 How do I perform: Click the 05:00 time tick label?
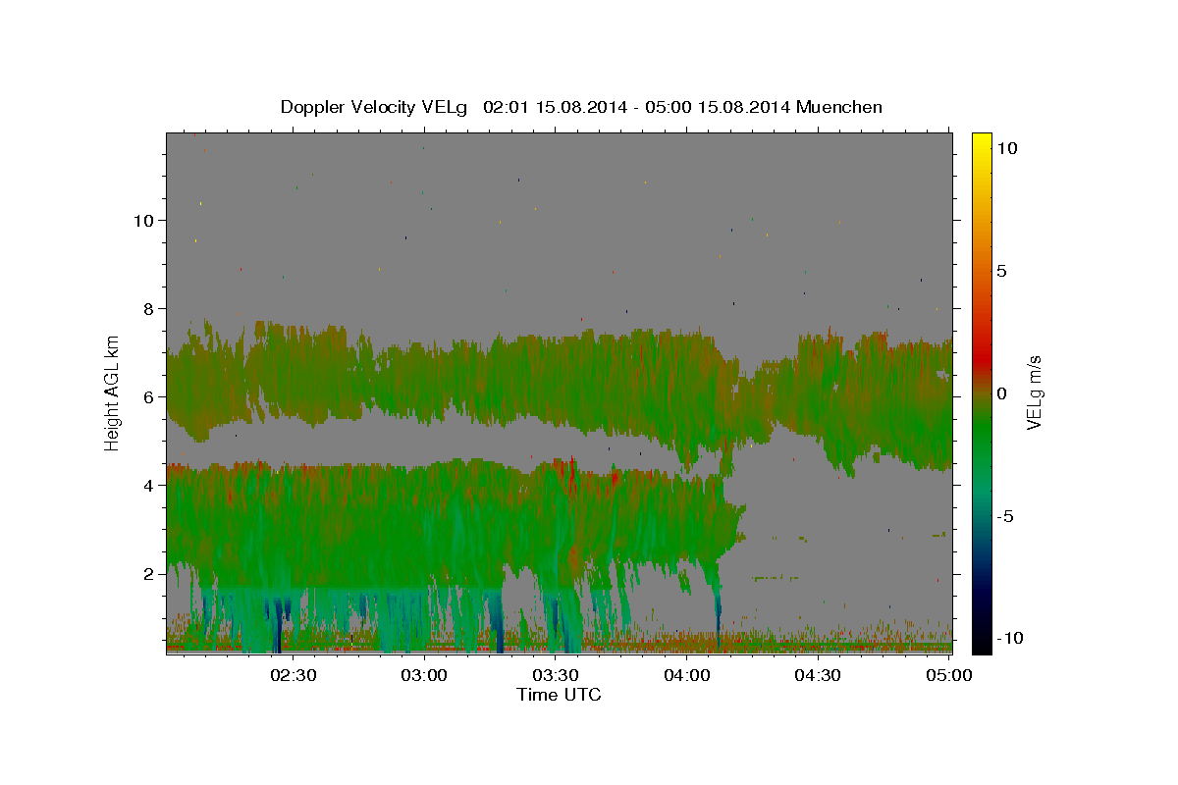coord(949,675)
